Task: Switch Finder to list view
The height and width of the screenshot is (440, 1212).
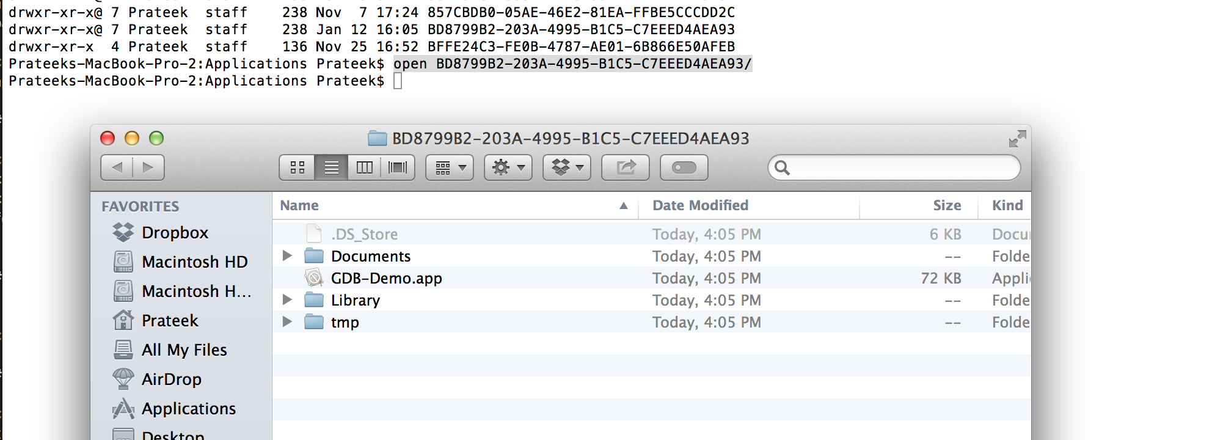Action: tap(332, 167)
